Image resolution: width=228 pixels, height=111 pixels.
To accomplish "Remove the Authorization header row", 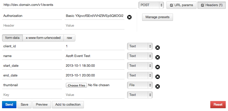I will 129,17.
